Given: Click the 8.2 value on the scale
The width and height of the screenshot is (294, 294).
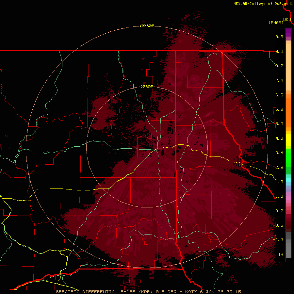Looking at the screenshot, I should click(279, 66).
